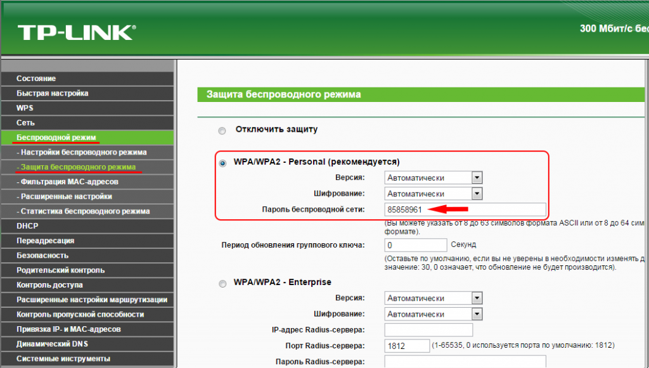Screen dimensions: 649x368
Task: Open Версия dropdown under WPA Personal
Action: click(434, 178)
